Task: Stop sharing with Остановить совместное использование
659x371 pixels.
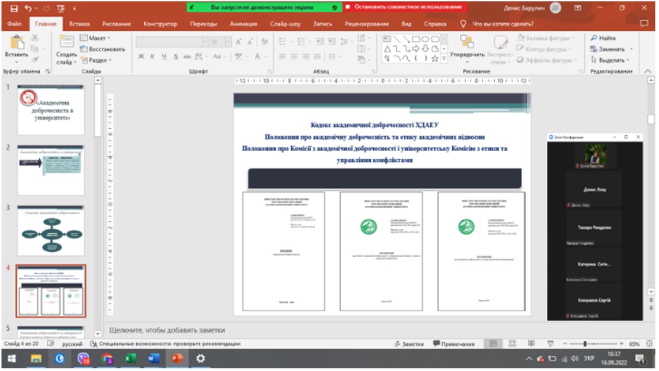Action: point(404,7)
